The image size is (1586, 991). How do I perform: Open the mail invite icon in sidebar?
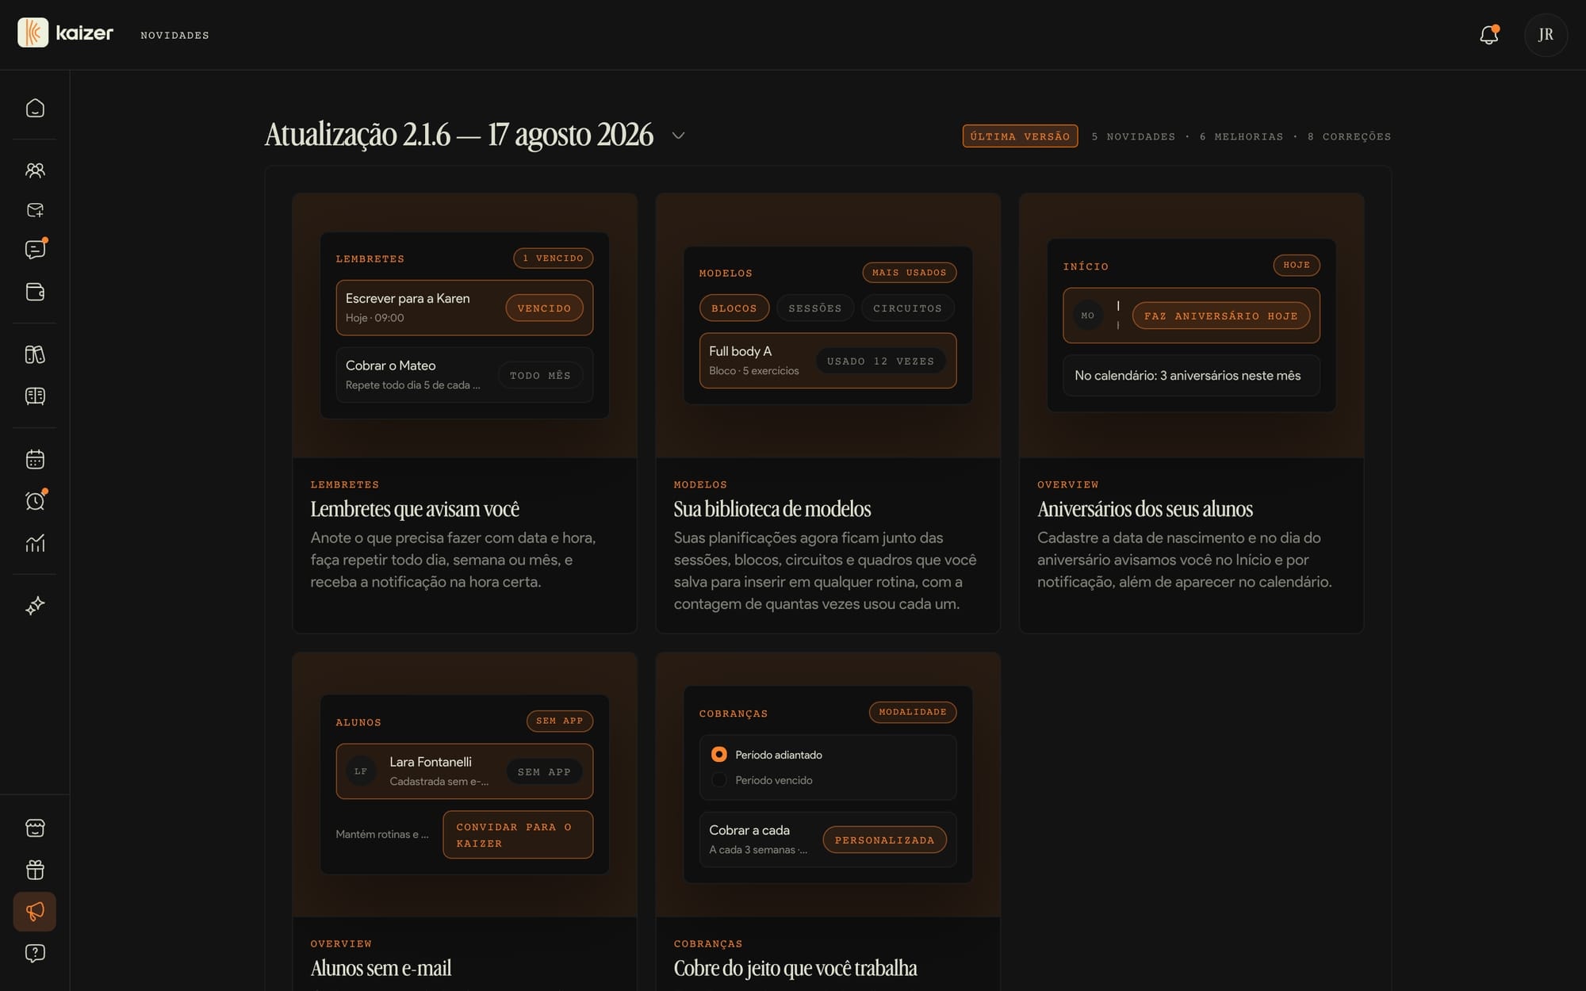[35, 210]
